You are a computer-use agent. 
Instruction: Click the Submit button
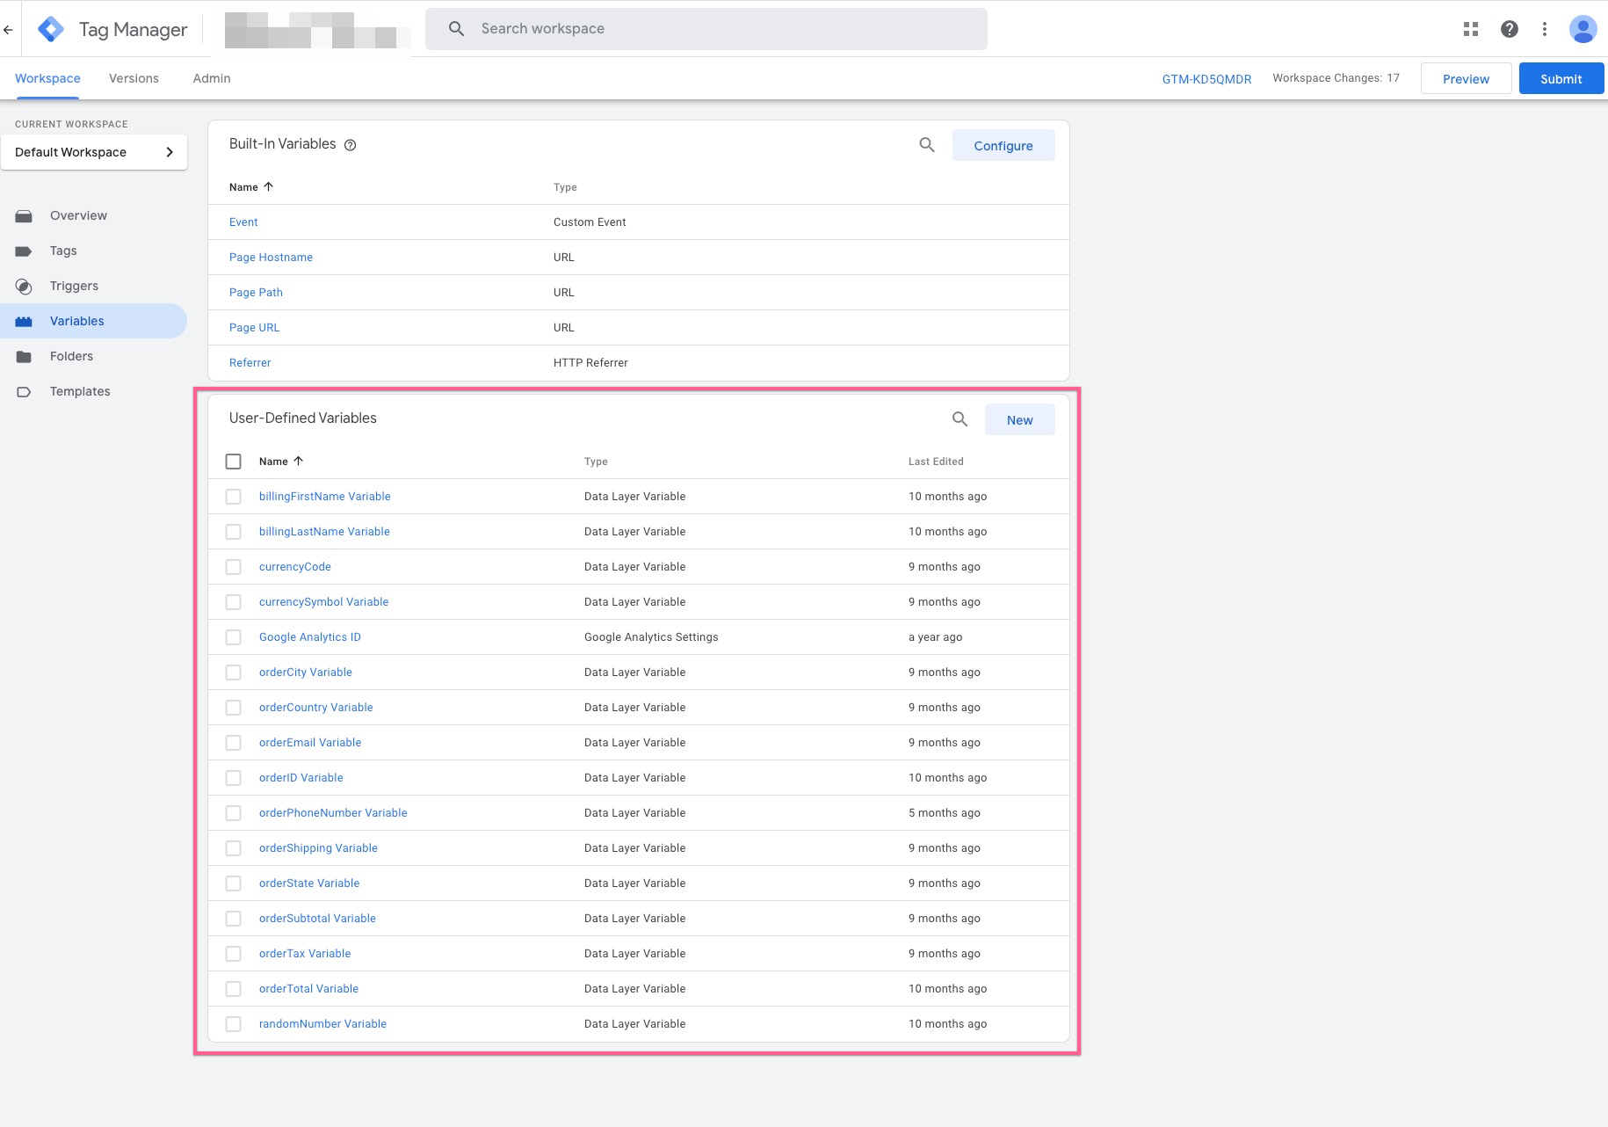point(1561,78)
